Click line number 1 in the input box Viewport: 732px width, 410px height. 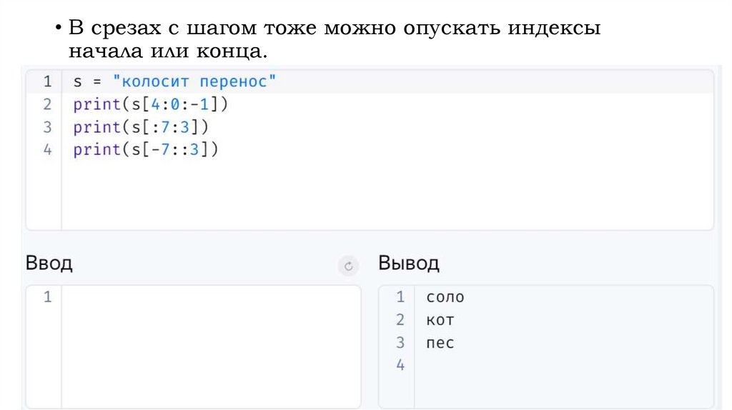tap(47, 296)
